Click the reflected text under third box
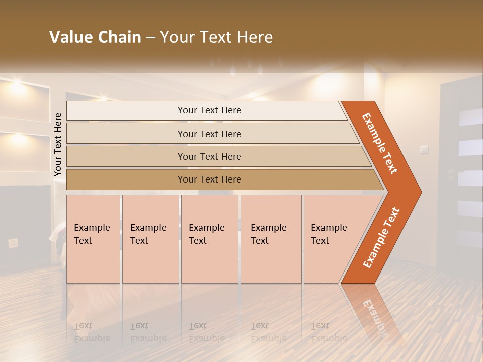Screen dimensions: 483x362 (207, 333)
